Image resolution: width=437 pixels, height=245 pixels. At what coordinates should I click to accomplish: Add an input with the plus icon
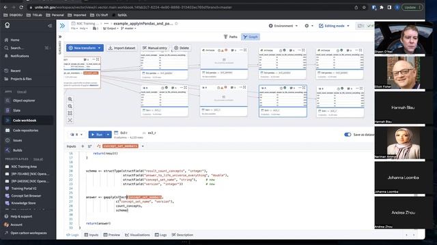(83, 146)
